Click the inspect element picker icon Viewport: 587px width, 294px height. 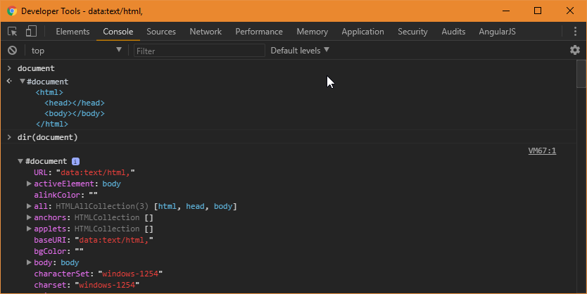(13, 32)
